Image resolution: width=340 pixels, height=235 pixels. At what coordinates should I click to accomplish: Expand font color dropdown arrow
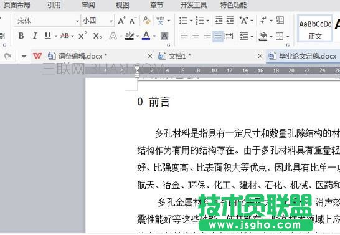pos(154,36)
